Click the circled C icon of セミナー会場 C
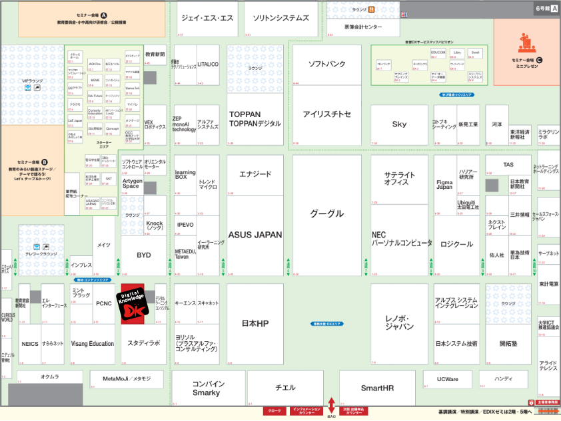Image resolution: width=561 pixels, height=421 pixels. 539,61
